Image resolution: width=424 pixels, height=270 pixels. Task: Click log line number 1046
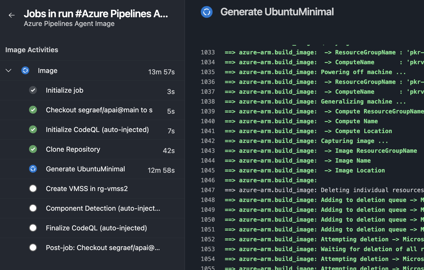pos(208,180)
